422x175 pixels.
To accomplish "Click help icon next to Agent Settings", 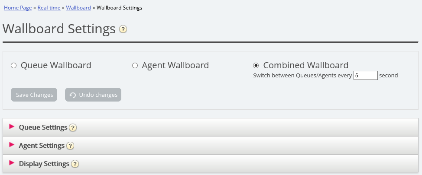I will click(x=70, y=146).
